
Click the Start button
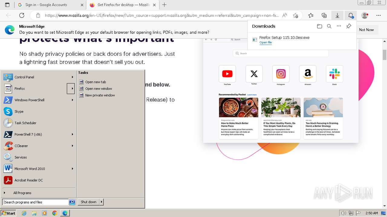8,213
